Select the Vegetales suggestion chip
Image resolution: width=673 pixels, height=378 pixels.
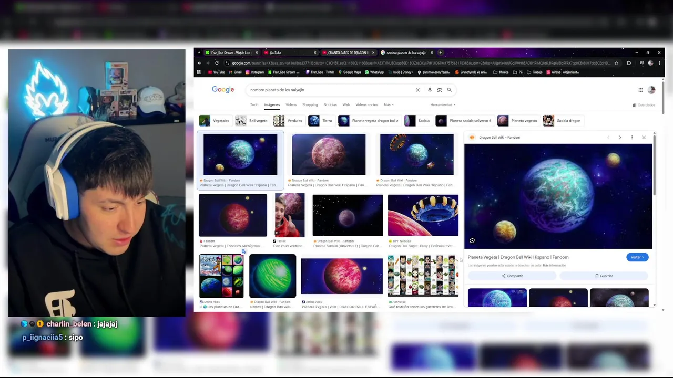[215, 121]
